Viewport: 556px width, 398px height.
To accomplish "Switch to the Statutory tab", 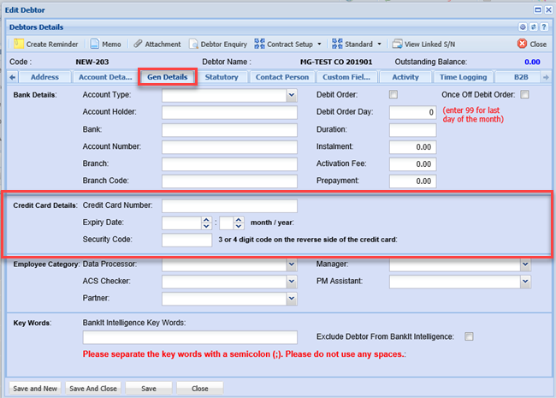I will click(x=222, y=77).
